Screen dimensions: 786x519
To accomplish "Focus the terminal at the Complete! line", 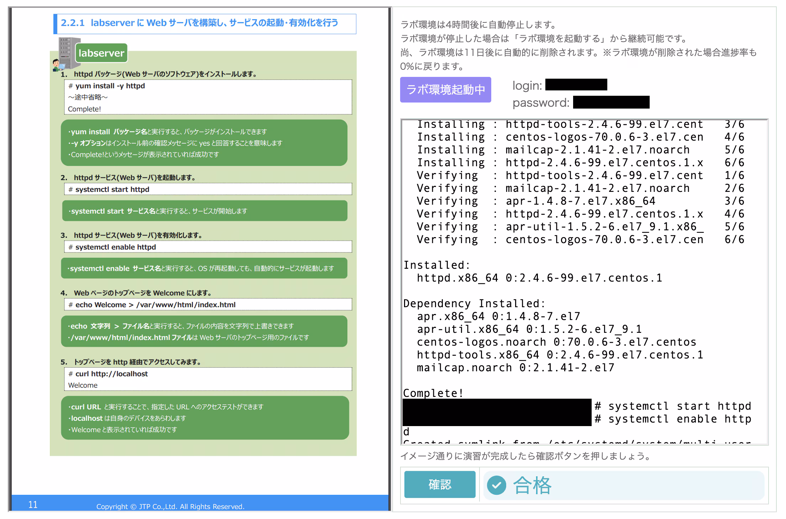I will click(x=433, y=393).
